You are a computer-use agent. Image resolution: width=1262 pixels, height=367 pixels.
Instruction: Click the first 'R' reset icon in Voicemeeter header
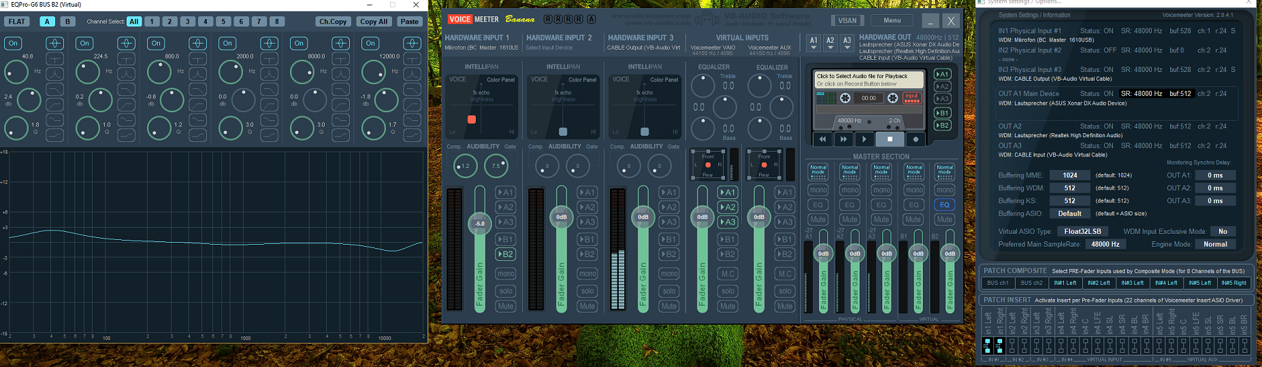548,19
